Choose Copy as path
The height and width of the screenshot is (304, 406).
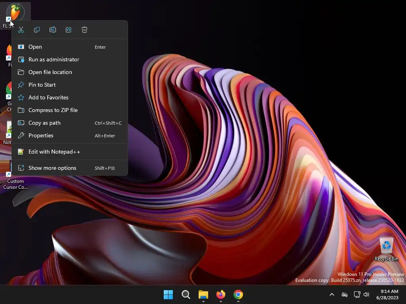(70, 123)
